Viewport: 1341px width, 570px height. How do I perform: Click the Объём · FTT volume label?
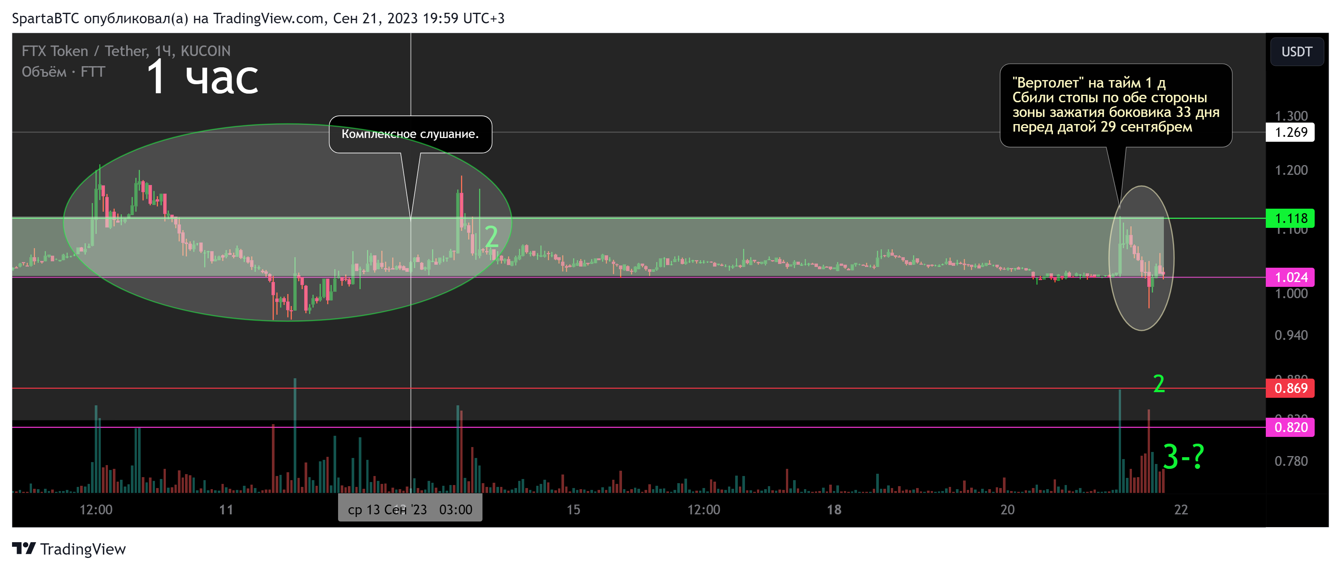point(64,72)
